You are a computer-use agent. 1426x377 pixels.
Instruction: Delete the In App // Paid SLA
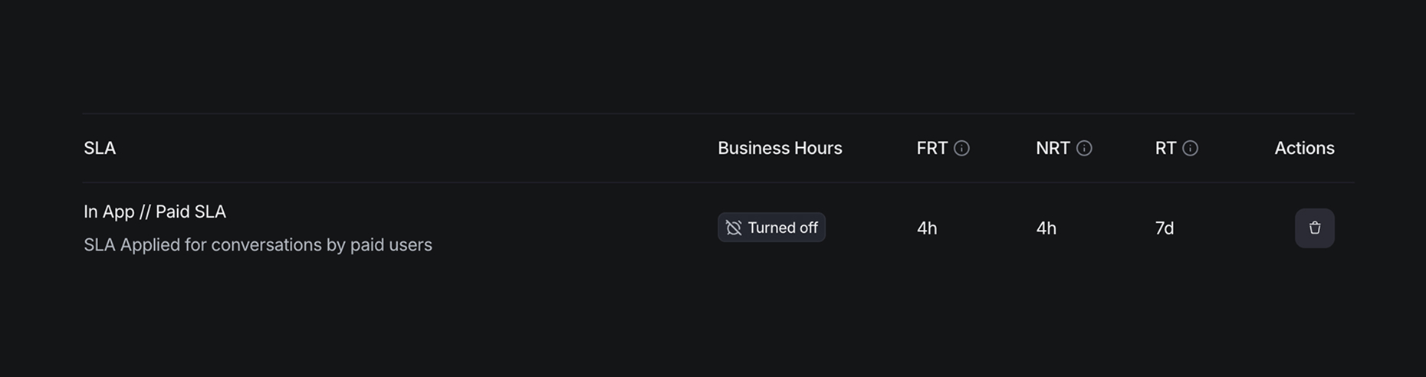tap(1314, 228)
